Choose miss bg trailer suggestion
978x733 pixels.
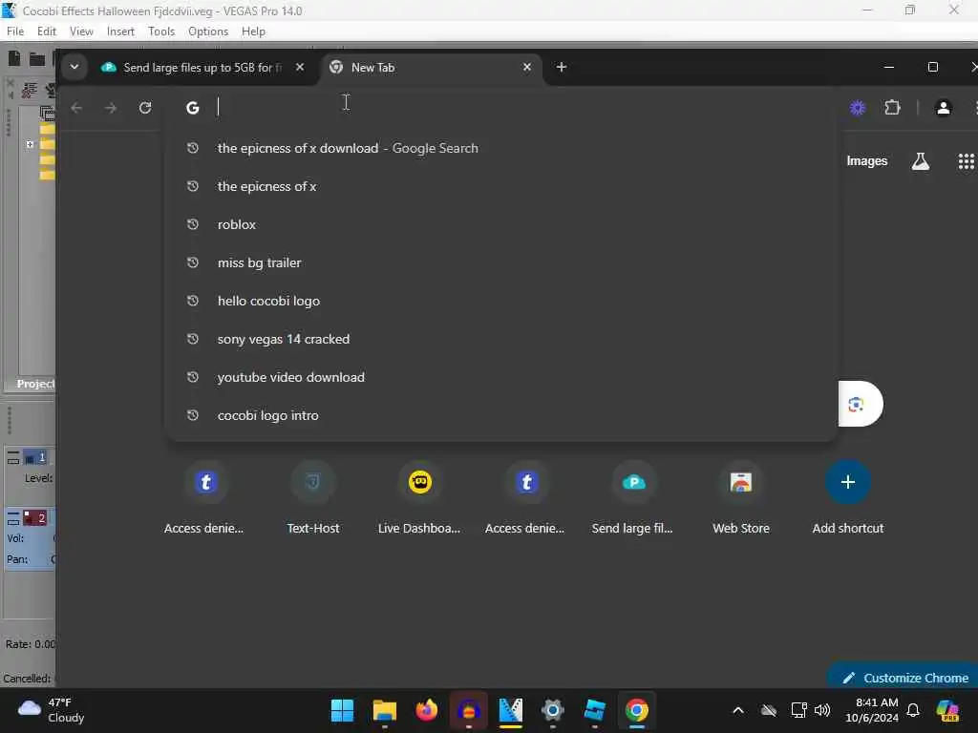[500, 262]
